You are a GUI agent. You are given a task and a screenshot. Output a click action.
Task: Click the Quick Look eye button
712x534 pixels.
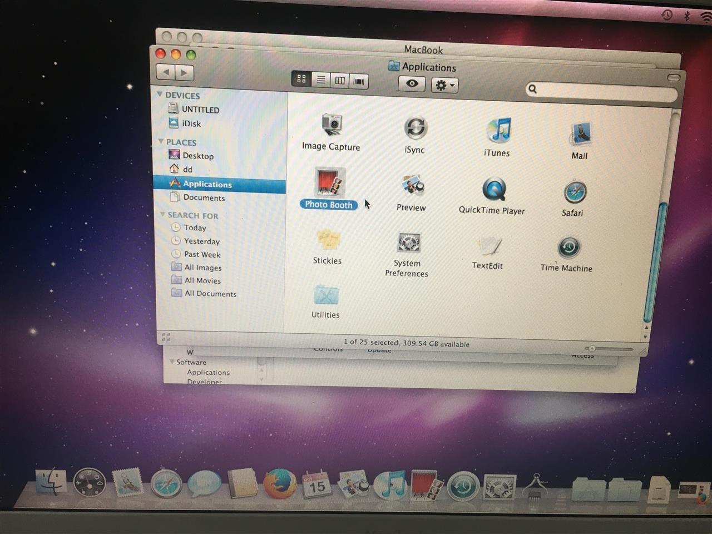pos(412,83)
